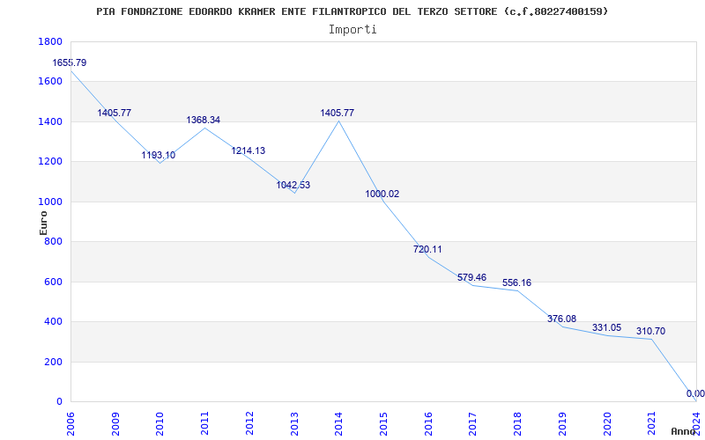Select the 1655.79 data label
705x440 pixels.
coord(70,62)
